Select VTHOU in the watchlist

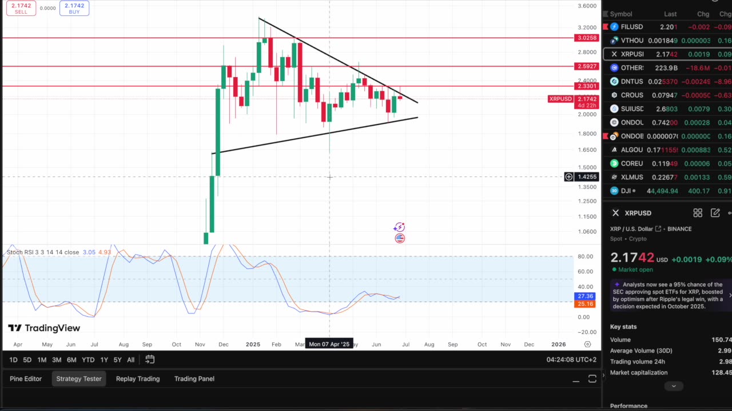coord(667,41)
